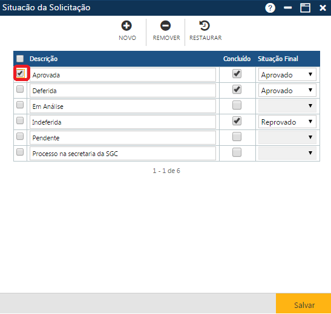This screenshot has height=314, width=331.
Task: Minimize the Situação da Solicitação window
Action: coord(287,8)
